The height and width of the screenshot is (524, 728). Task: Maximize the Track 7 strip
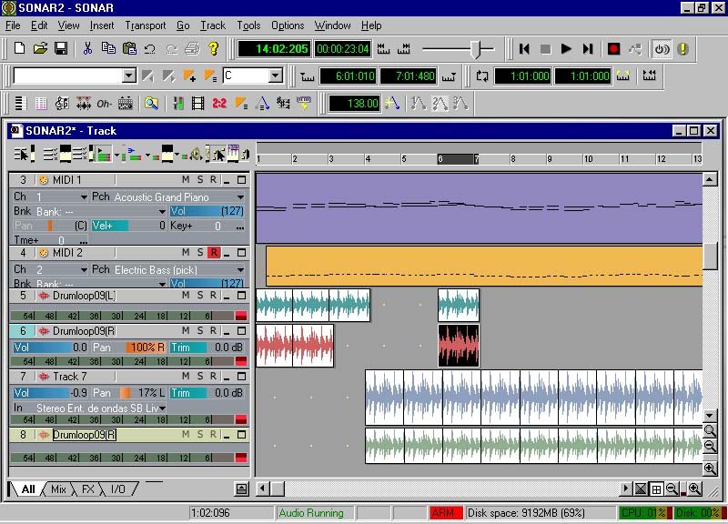tap(241, 376)
